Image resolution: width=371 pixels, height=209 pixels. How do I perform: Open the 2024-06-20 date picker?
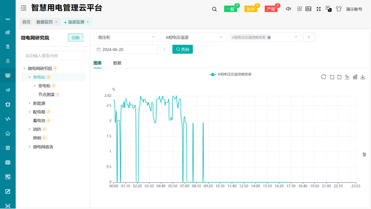126,49
